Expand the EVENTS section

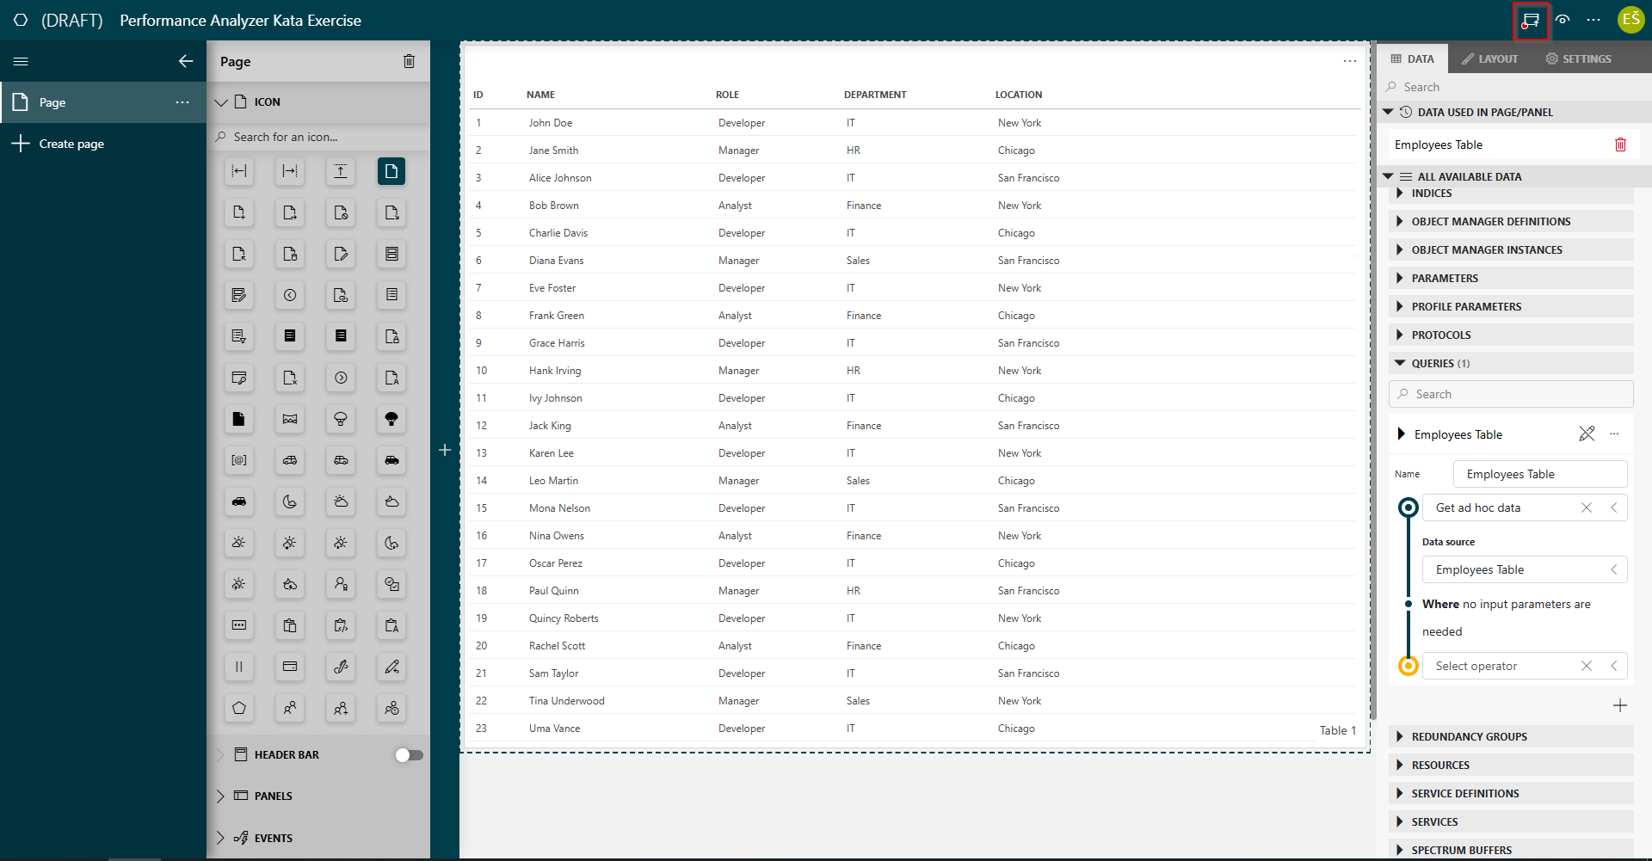click(220, 838)
